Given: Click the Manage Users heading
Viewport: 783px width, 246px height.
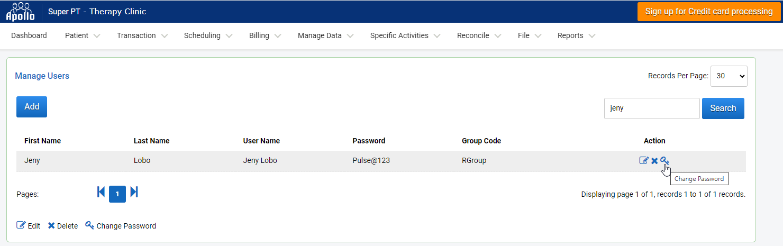Looking at the screenshot, I should (42, 76).
